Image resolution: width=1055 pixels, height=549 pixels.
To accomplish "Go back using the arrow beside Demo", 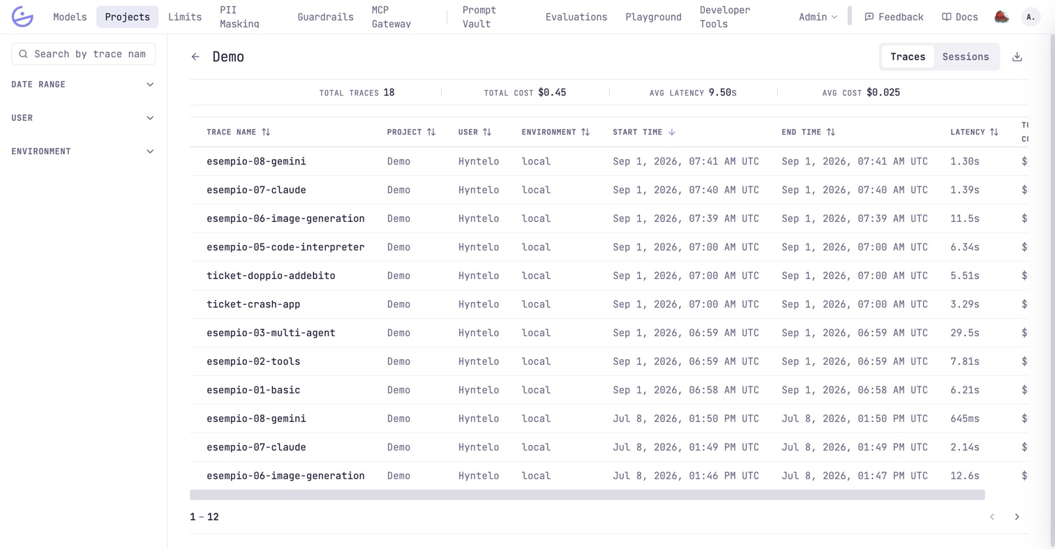I will (x=195, y=57).
